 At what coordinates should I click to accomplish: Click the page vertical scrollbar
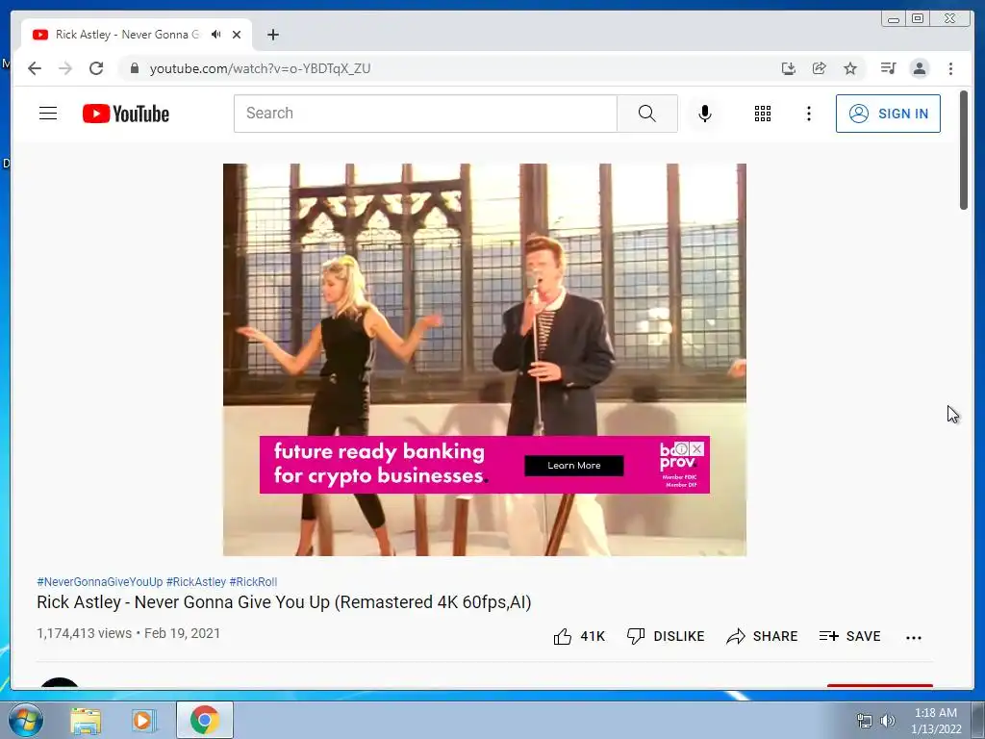click(964, 151)
